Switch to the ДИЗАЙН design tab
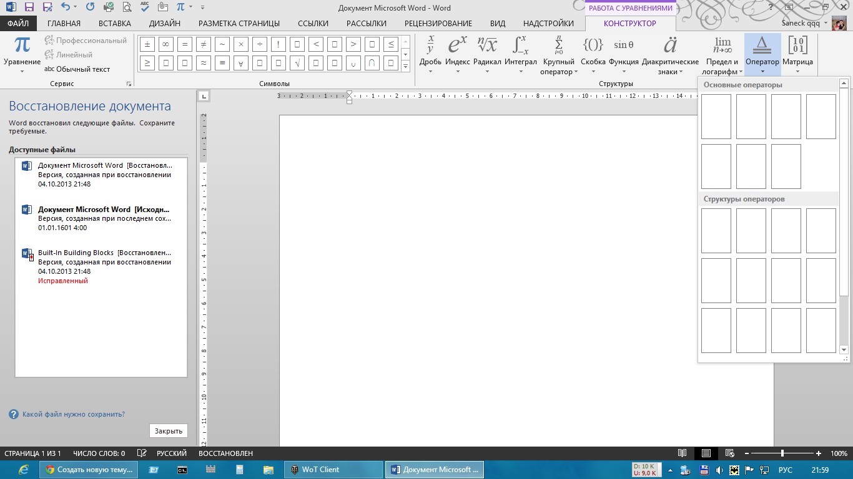This screenshot has height=479, width=853. pyautogui.click(x=165, y=23)
